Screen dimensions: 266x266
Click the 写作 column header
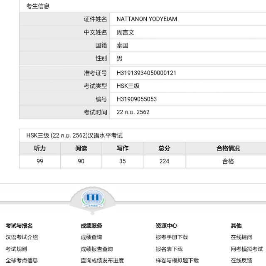[x=122, y=148]
